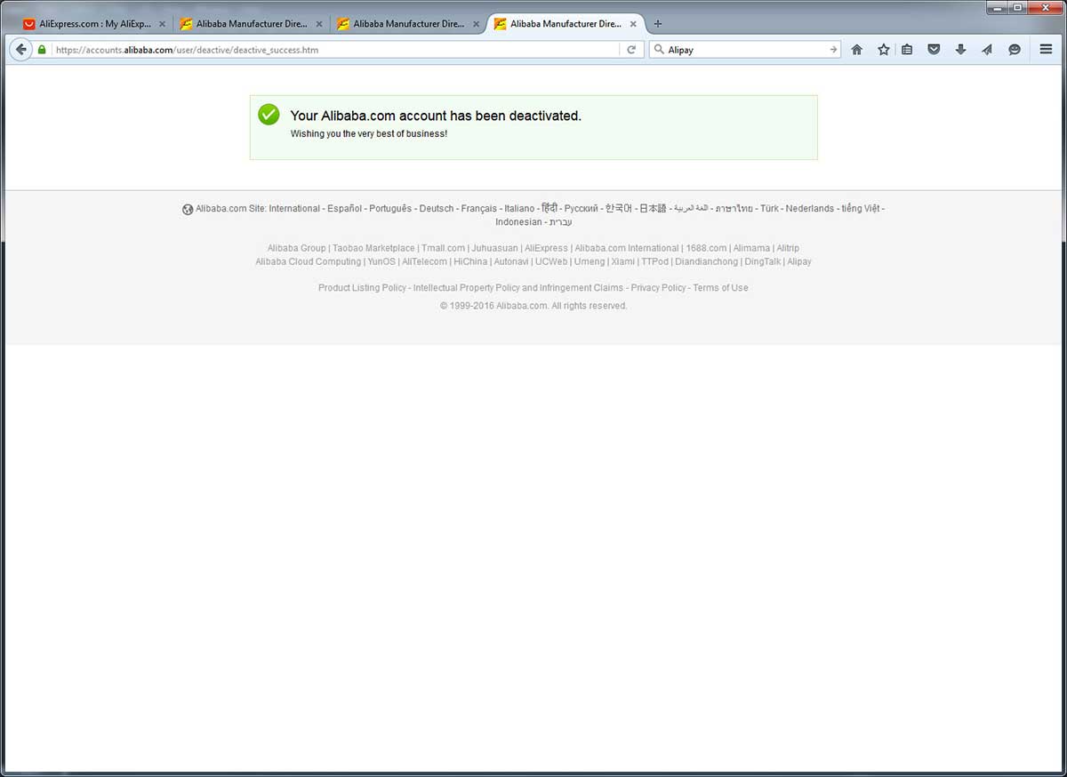This screenshot has width=1067, height=777.
Task: Click the "account has been deactivated" heading
Action: pyautogui.click(x=436, y=116)
